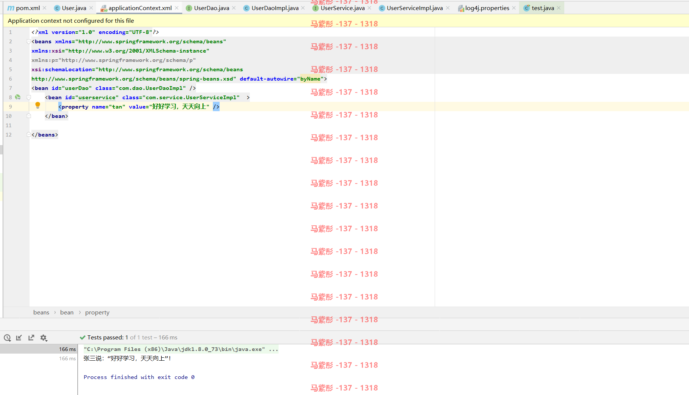Click the import tests icon
Viewport: 689px width, 395px height.
(19, 338)
